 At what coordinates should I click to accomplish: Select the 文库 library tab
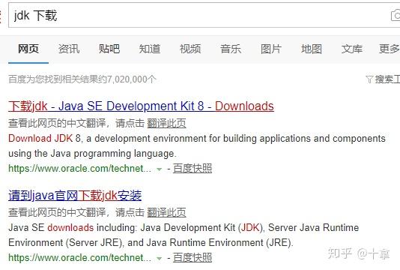[352, 49]
